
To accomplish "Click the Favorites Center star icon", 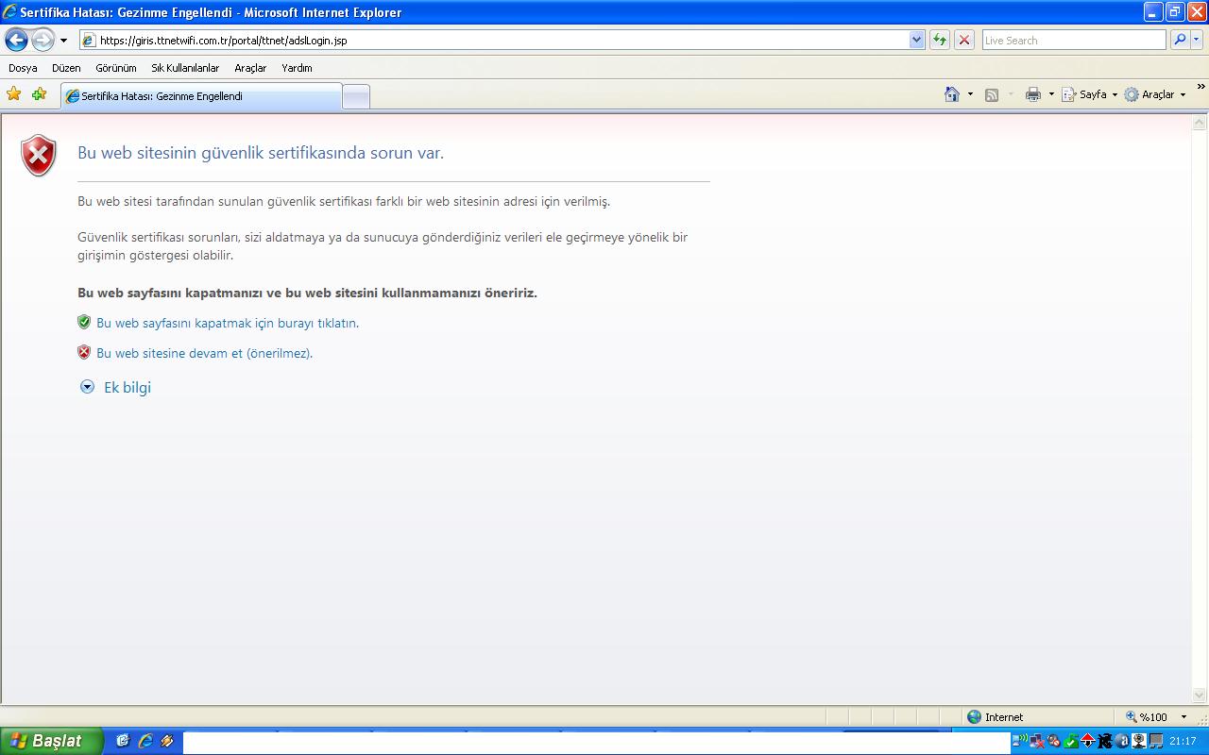I will (13, 94).
